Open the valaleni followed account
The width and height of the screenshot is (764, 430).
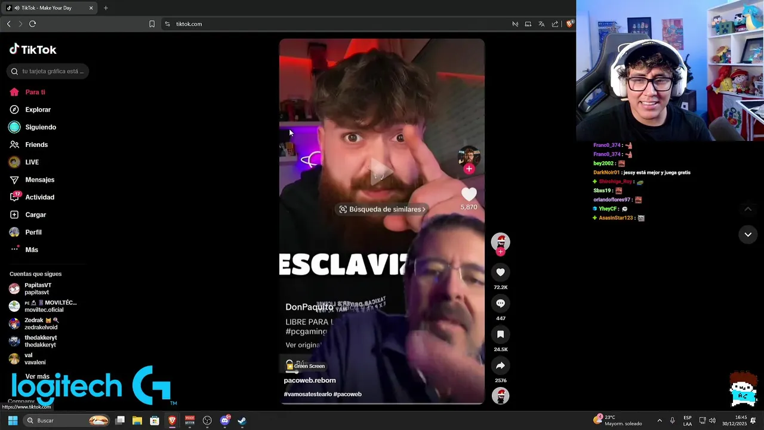tap(27, 359)
